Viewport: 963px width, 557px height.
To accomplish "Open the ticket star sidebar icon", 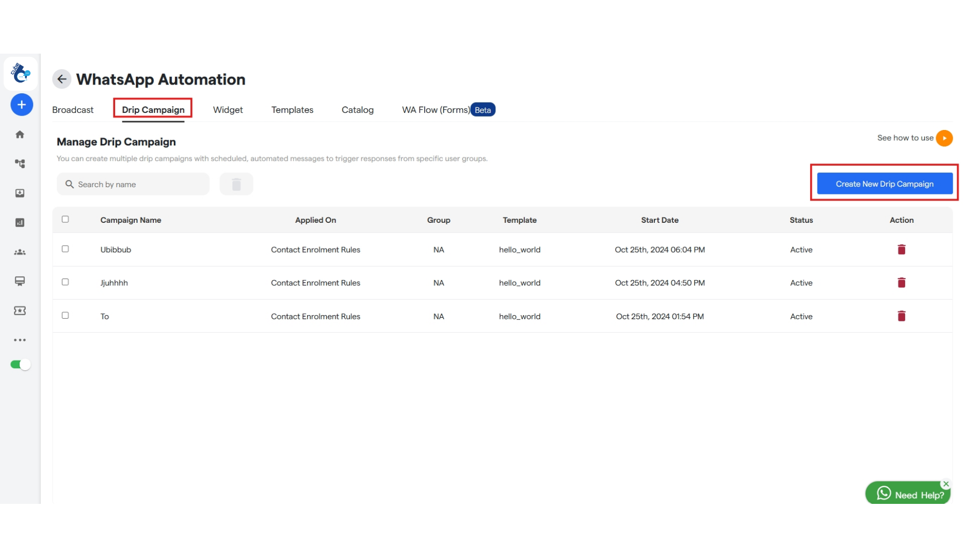I will (20, 310).
